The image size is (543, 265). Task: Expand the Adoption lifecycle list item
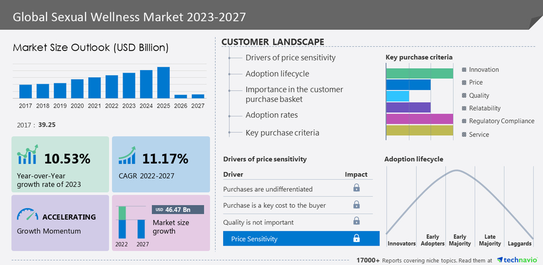click(277, 74)
